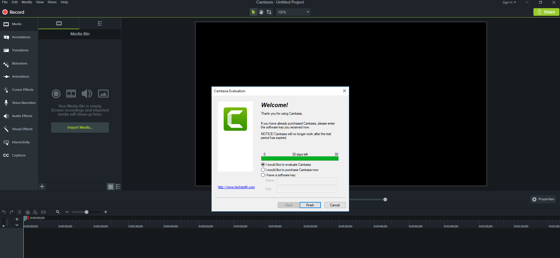Click the Name input field
The width and height of the screenshot is (560, 258).
point(307,181)
